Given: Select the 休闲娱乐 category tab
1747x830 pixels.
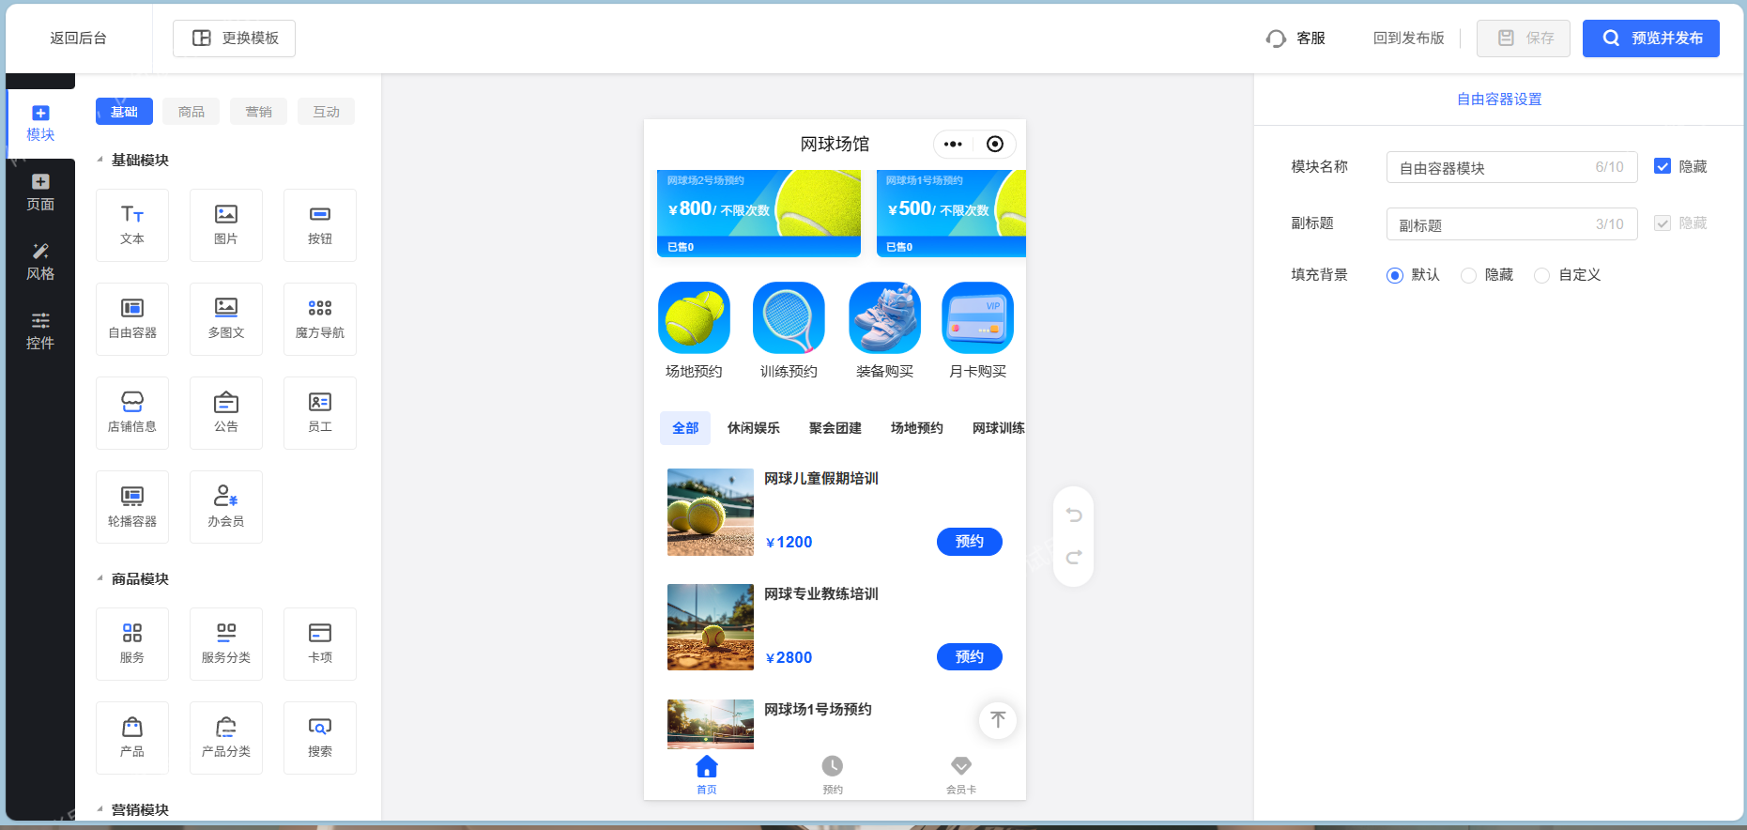Looking at the screenshot, I should 754,428.
